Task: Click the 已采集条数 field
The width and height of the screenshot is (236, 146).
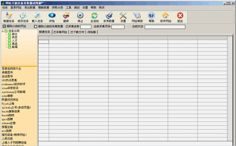Action: [x=86, y=27]
